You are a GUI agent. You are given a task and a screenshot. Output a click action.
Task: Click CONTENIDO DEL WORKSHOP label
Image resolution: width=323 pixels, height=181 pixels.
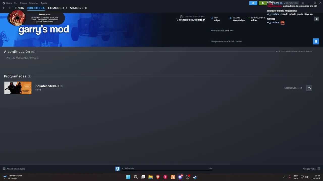pyautogui.click(x=192, y=20)
